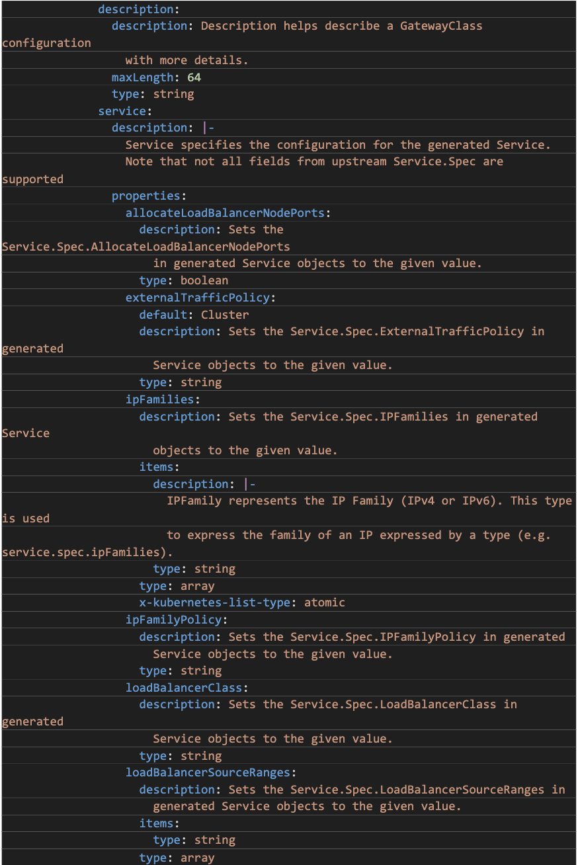Click the maxLength key

point(142,77)
